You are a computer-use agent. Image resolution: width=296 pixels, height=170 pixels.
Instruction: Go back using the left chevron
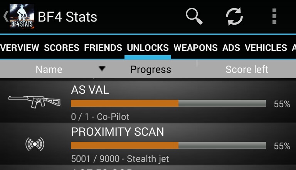tap(5, 17)
